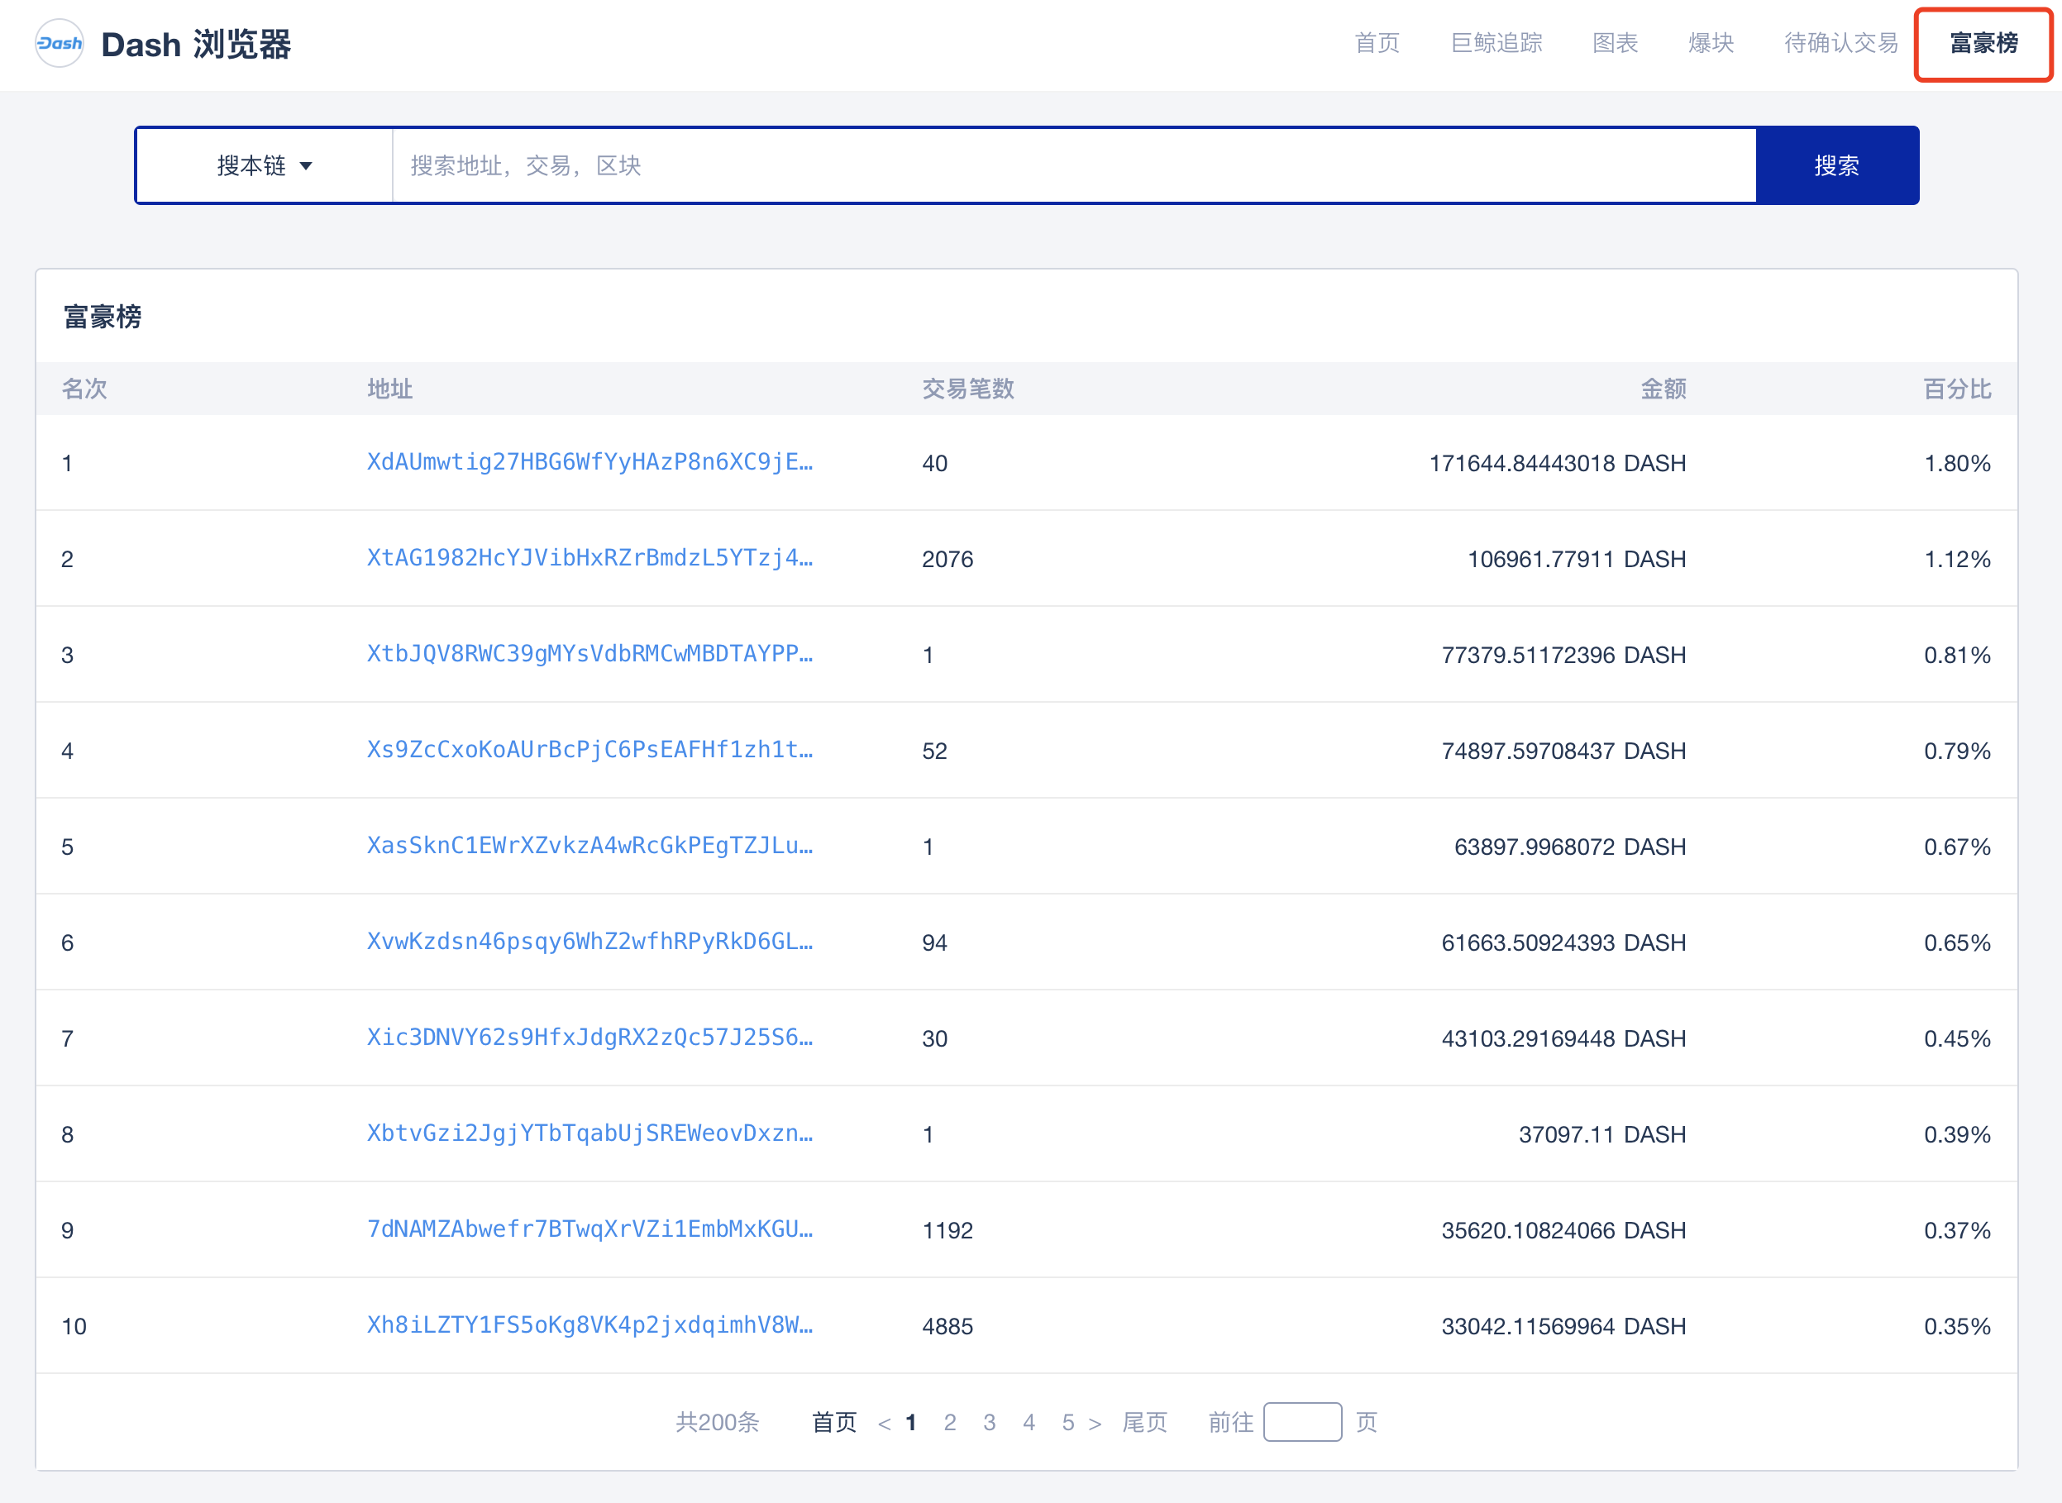Click the blue 搜索 button

pyautogui.click(x=1836, y=165)
